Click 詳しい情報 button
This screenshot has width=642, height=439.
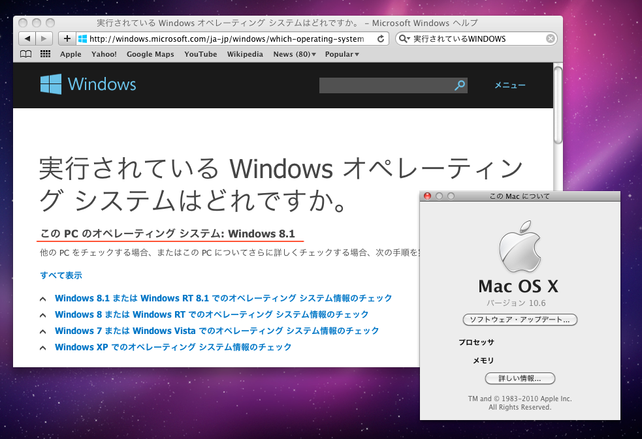pyautogui.click(x=520, y=378)
